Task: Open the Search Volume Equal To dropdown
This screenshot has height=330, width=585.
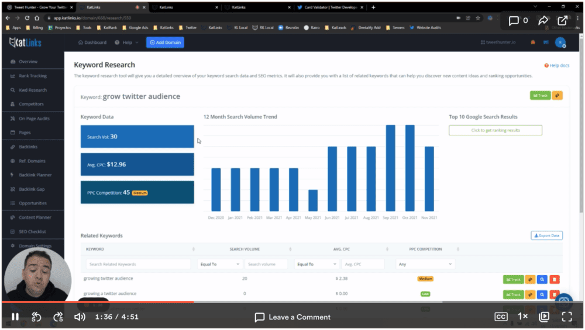Action: (219, 264)
